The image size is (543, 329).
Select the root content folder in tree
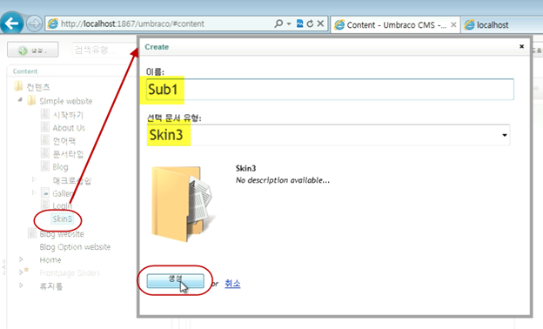(x=38, y=87)
